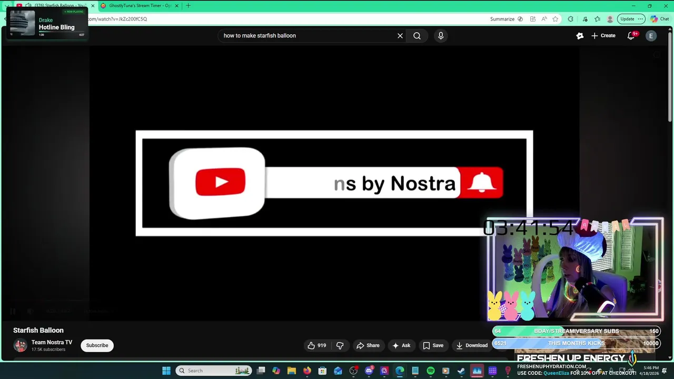This screenshot has width=674, height=379.
Task: Open Task View from the taskbar
Action: [261, 371]
